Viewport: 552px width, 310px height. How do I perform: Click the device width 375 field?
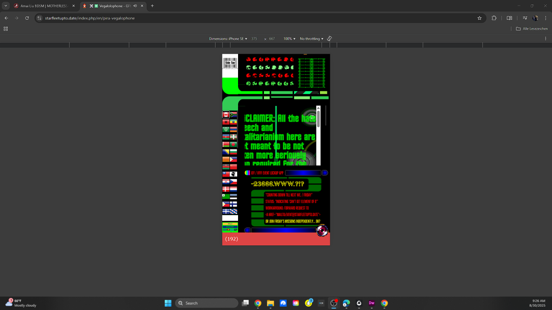[254, 39]
